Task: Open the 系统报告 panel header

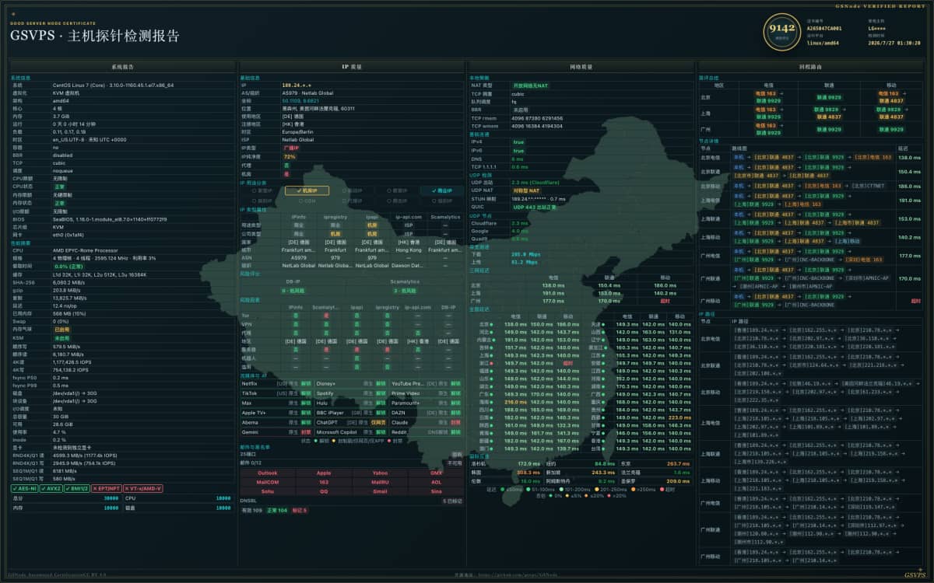Action: (122, 68)
